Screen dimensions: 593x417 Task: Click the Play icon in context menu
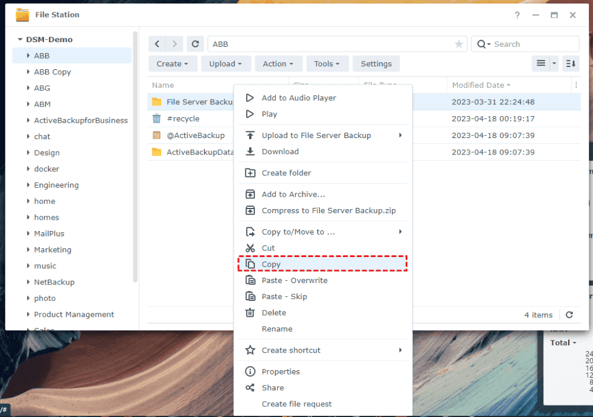click(250, 114)
